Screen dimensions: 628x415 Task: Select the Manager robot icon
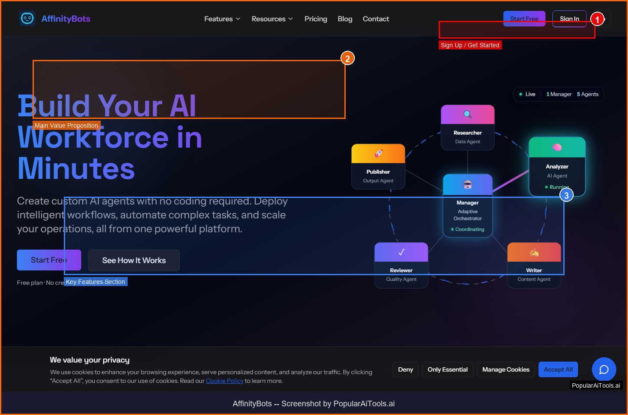[x=467, y=184]
